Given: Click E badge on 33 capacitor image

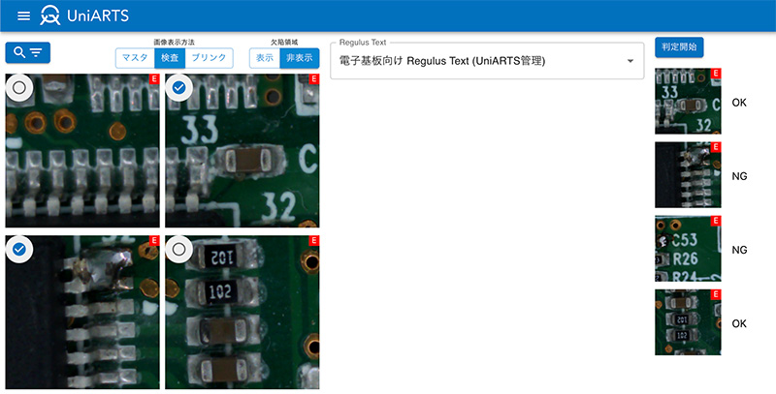Looking at the screenshot, I should point(314,79).
